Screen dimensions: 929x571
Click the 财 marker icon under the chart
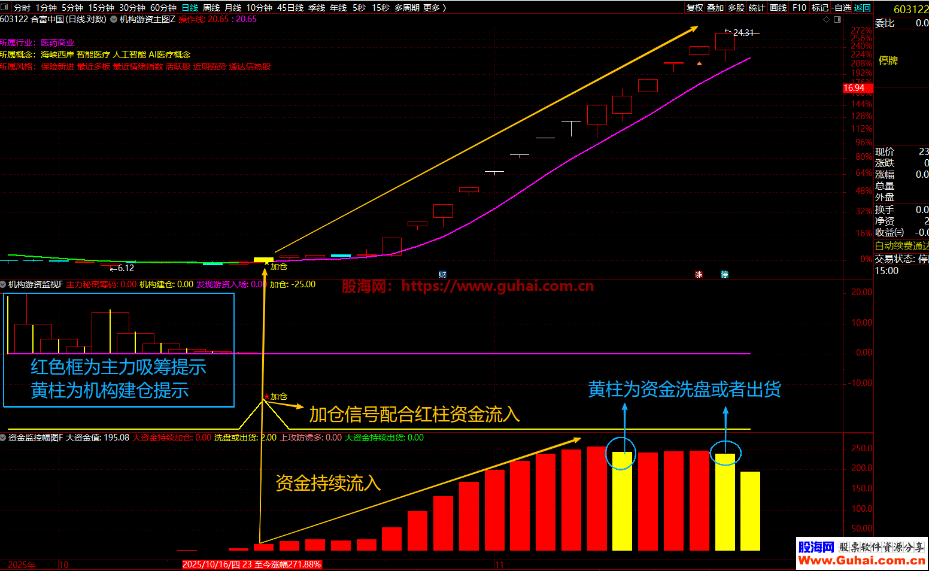(x=442, y=275)
